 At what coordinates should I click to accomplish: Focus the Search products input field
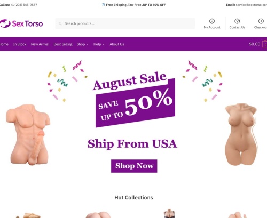[125, 23]
